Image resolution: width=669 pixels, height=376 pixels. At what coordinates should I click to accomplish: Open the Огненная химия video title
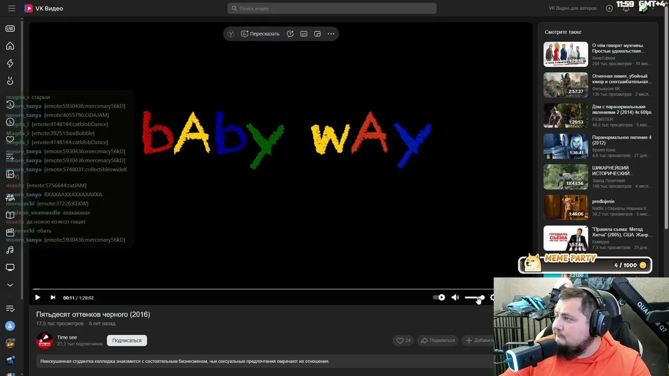[622, 79]
